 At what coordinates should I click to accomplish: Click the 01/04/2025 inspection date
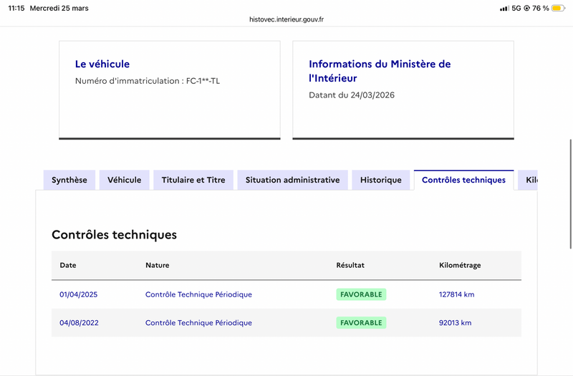point(78,294)
